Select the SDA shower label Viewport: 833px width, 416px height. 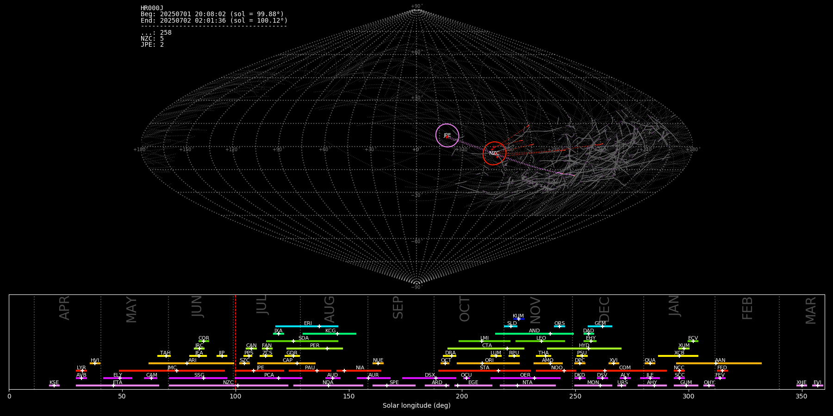303,338
